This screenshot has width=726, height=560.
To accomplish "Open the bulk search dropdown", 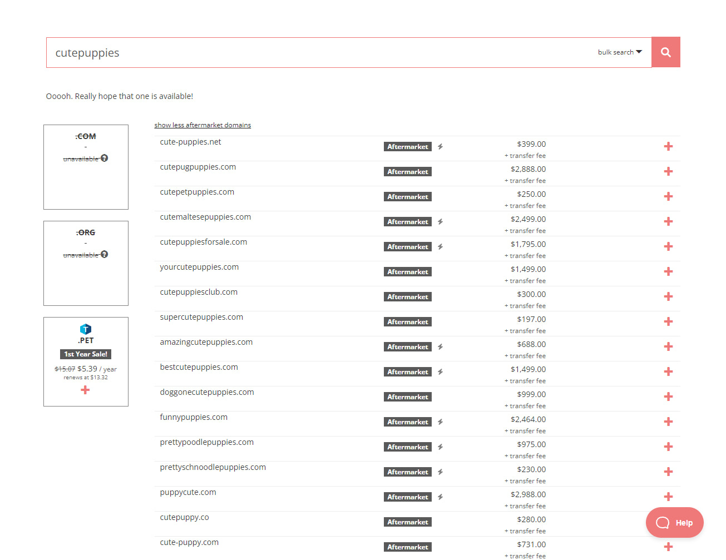I will pyautogui.click(x=619, y=52).
